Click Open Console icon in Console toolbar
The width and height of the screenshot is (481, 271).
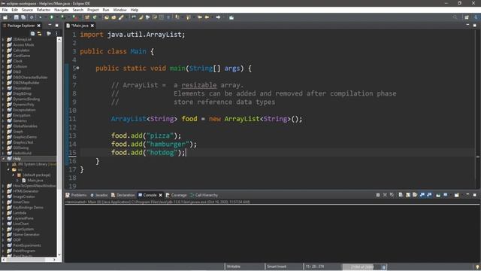456,195
